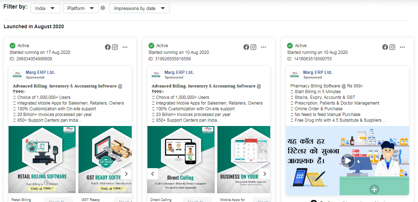Click Marg ERP logo in pharmacy ad
The image size is (418, 202).
[x=295, y=75]
